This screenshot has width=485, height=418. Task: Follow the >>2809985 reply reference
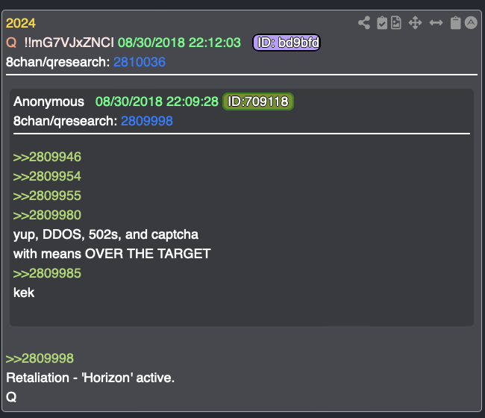coord(47,273)
